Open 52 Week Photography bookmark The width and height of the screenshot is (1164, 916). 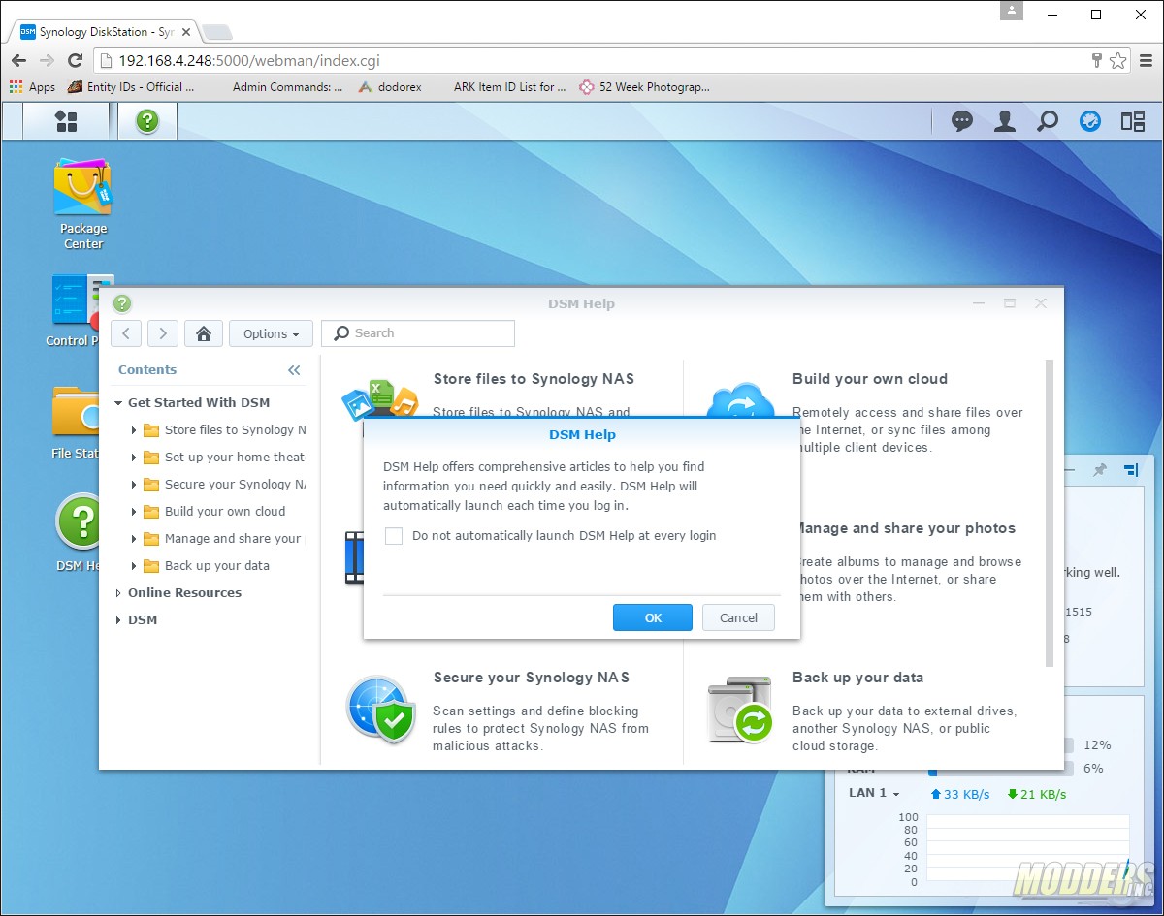pos(644,86)
